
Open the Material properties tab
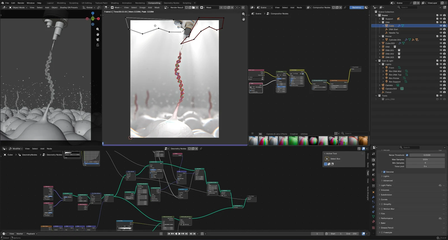373,222
